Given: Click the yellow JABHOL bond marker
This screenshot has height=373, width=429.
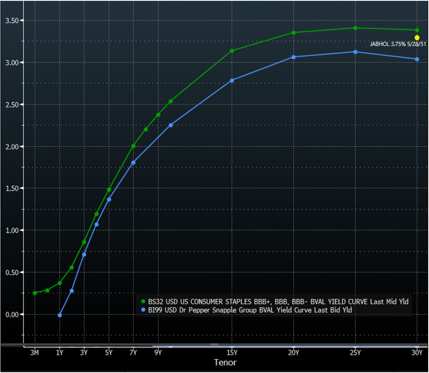Looking at the screenshot, I should 417,38.
